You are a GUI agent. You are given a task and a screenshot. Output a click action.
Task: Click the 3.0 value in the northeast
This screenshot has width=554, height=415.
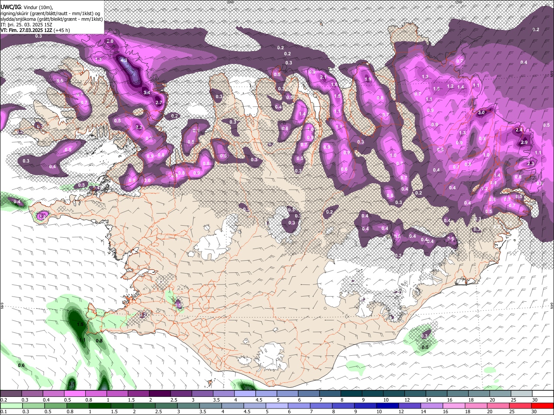click(x=481, y=112)
